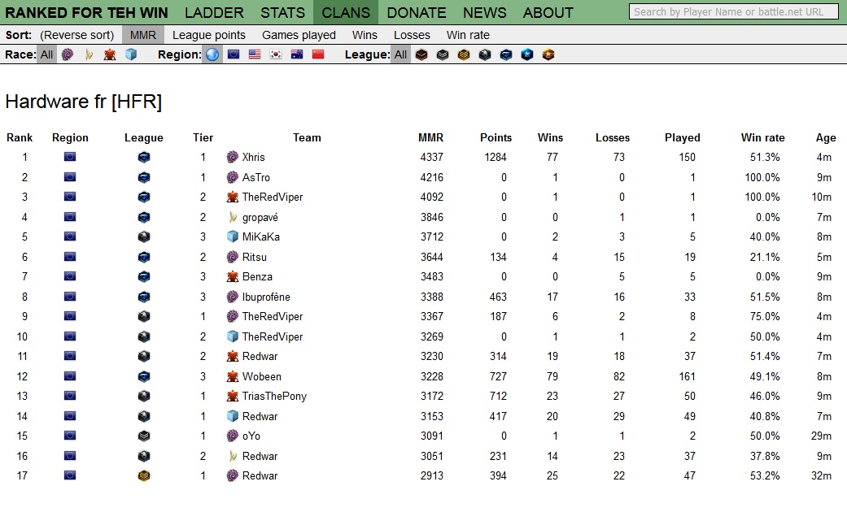The width and height of the screenshot is (847, 512).
Task: Select the global region globe filter
Action: (x=212, y=54)
